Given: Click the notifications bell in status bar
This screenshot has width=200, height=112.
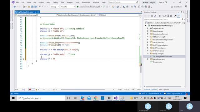Looking at the screenshot, I should (186, 94).
